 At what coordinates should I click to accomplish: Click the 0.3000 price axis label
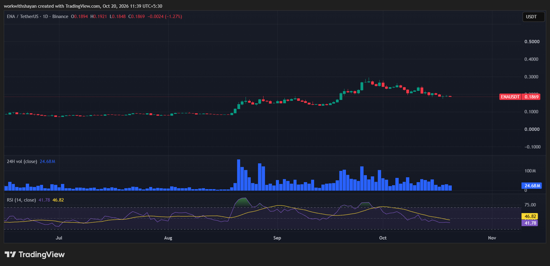532,76
